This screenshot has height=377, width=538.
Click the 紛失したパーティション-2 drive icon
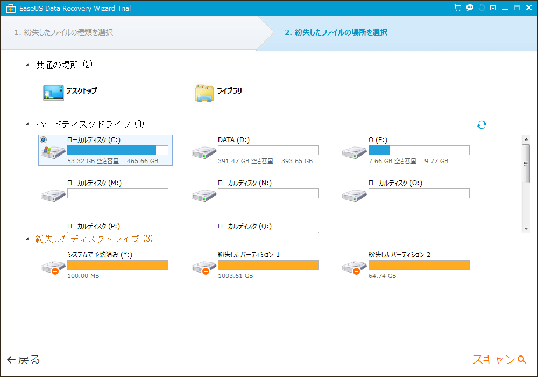coord(355,268)
